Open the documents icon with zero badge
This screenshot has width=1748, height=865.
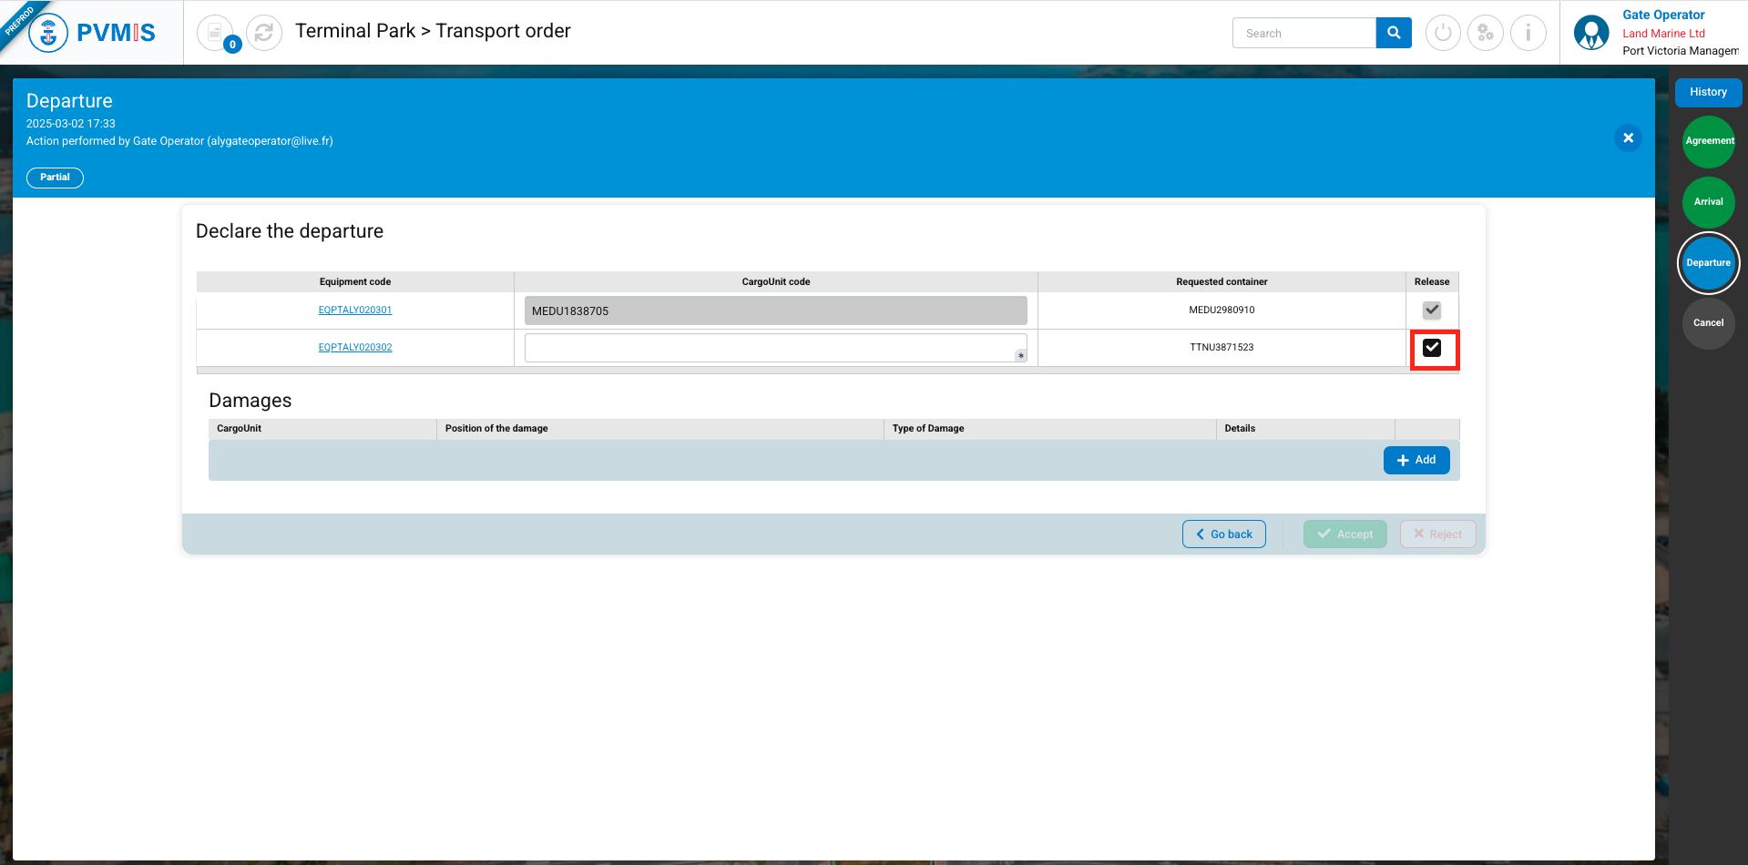(x=215, y=34)
